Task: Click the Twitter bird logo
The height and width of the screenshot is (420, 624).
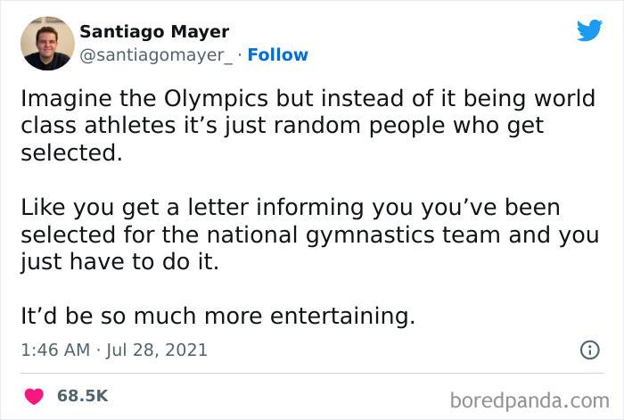Action: (588, 30)
